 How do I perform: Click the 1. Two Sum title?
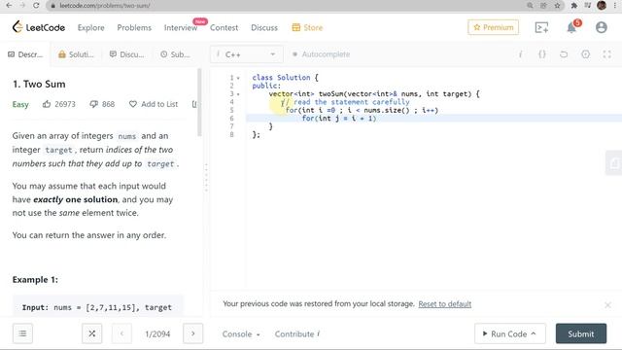tap(39, 85)
